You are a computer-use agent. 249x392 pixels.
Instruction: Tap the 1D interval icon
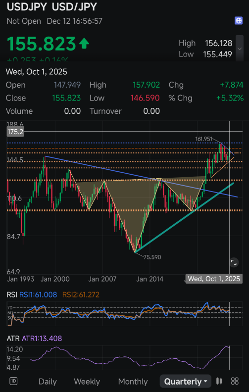tap(13, 381)
